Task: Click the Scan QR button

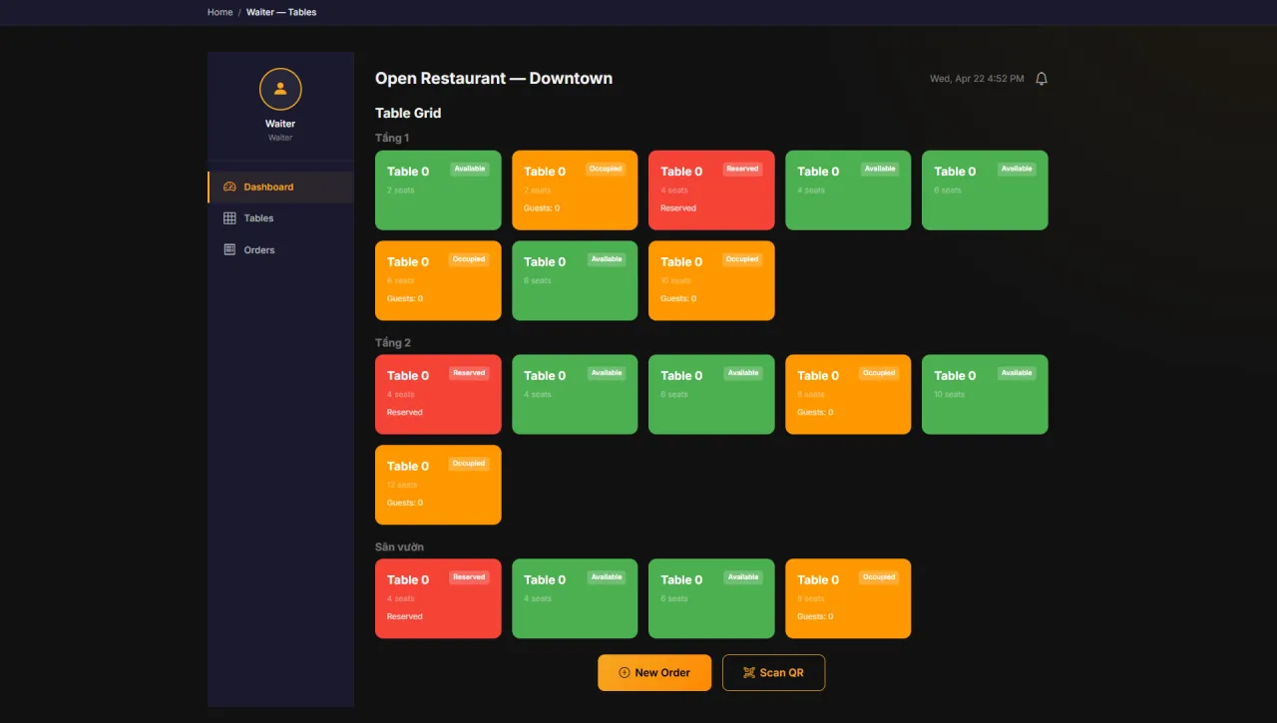Action: pos(773,672)
